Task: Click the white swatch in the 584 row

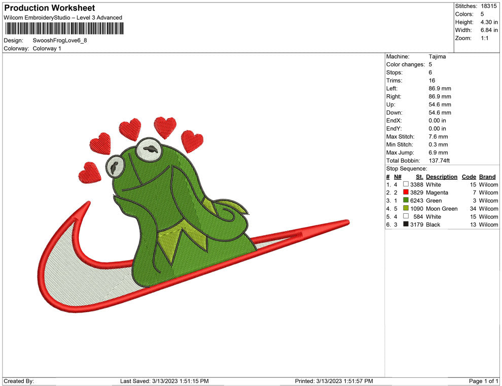Action: (406, 216)
